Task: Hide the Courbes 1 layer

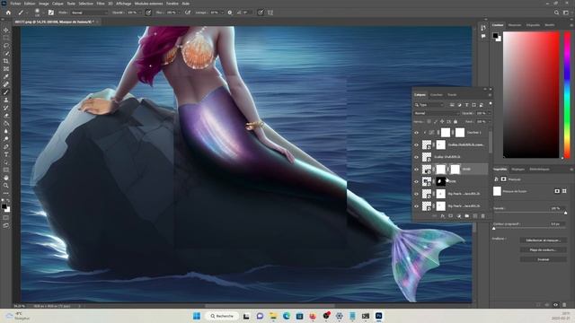Action: (x=416, y=133)
